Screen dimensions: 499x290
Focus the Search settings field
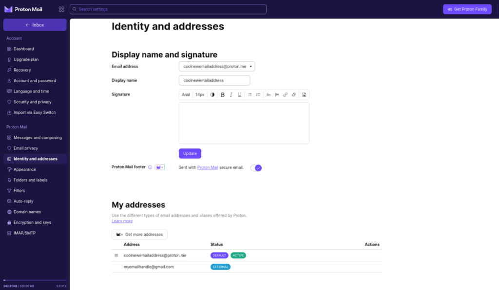pyautogui.click(x=168, y=9)
